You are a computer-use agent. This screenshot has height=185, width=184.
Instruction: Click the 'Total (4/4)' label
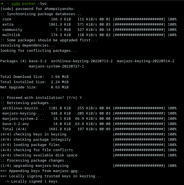click(14, 129)
